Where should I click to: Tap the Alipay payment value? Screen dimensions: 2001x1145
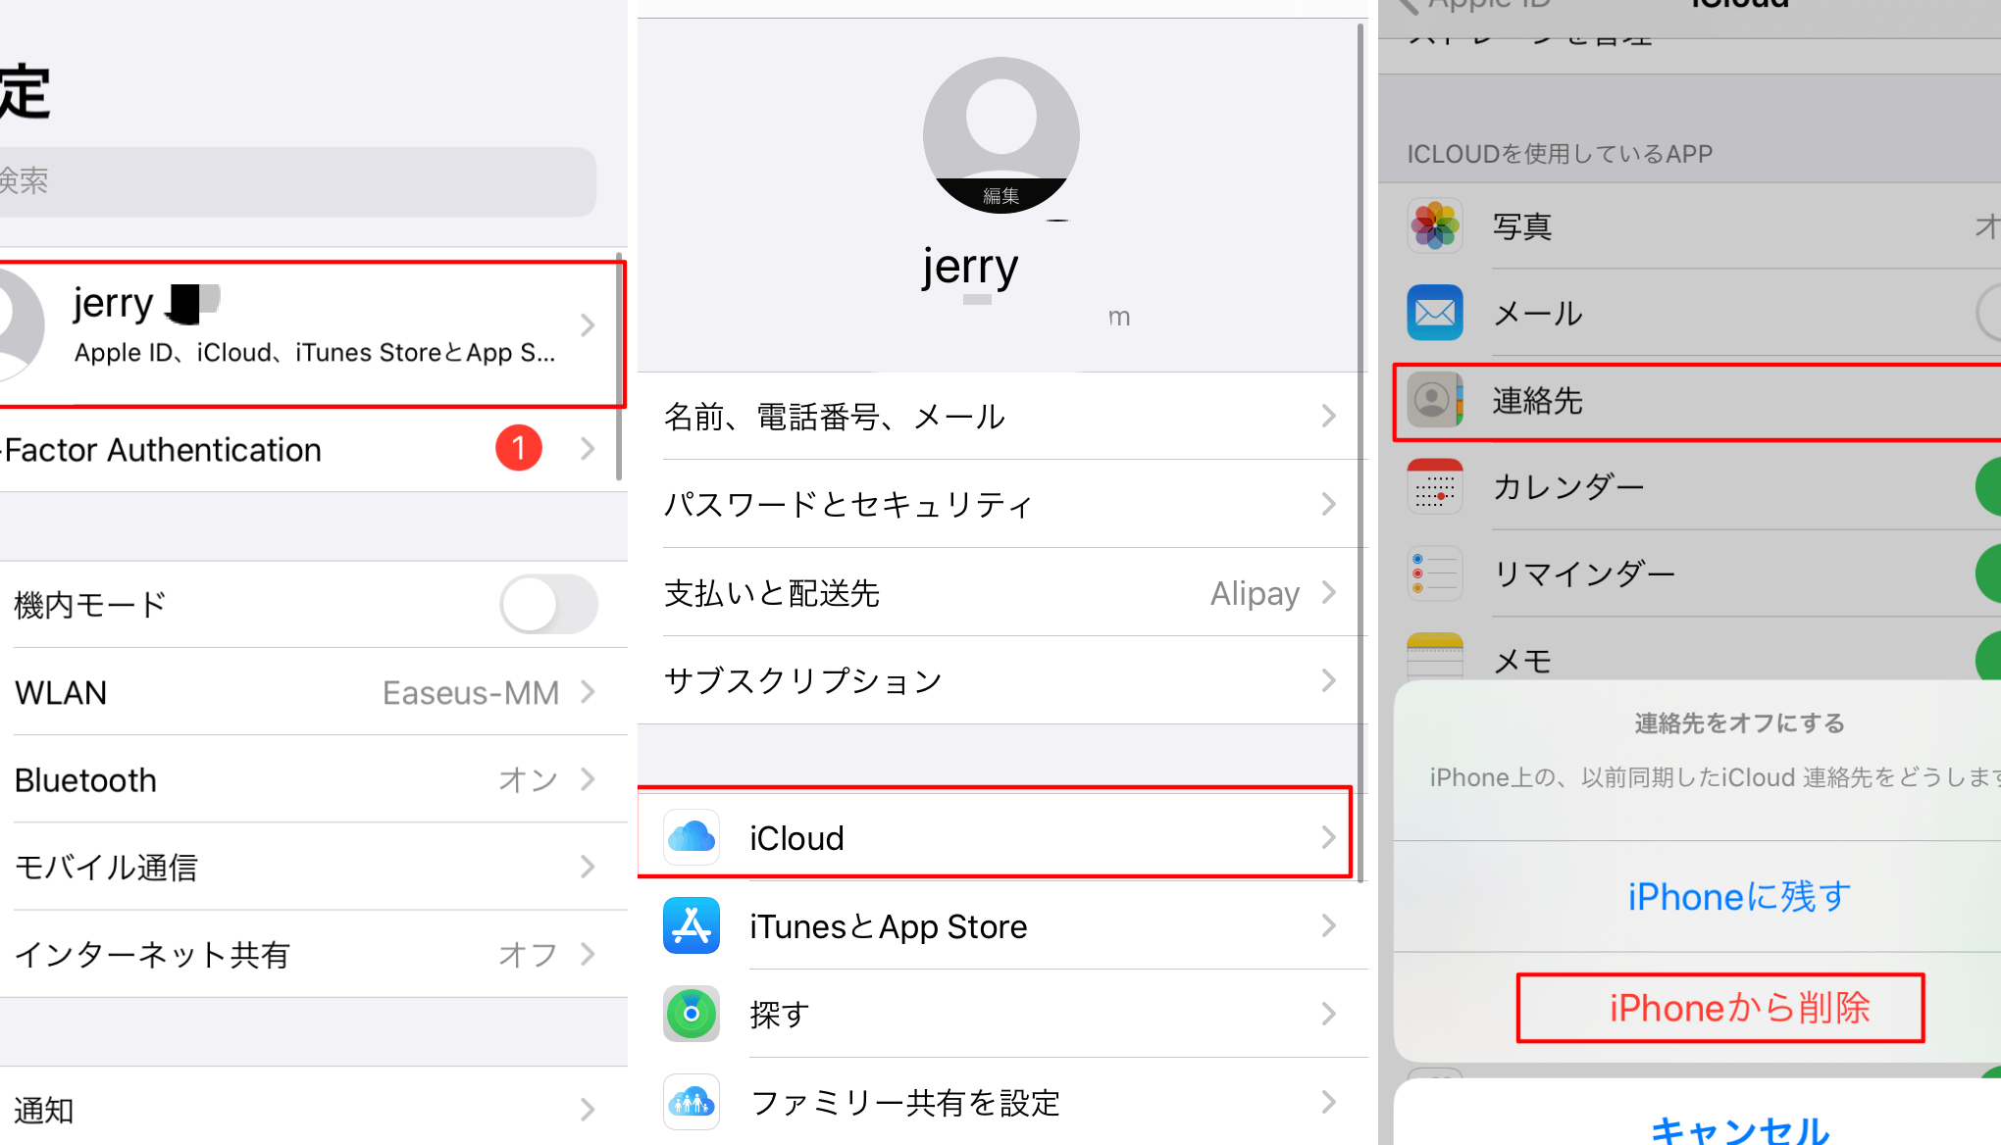pyautogui.click(x=1255, y=593)
